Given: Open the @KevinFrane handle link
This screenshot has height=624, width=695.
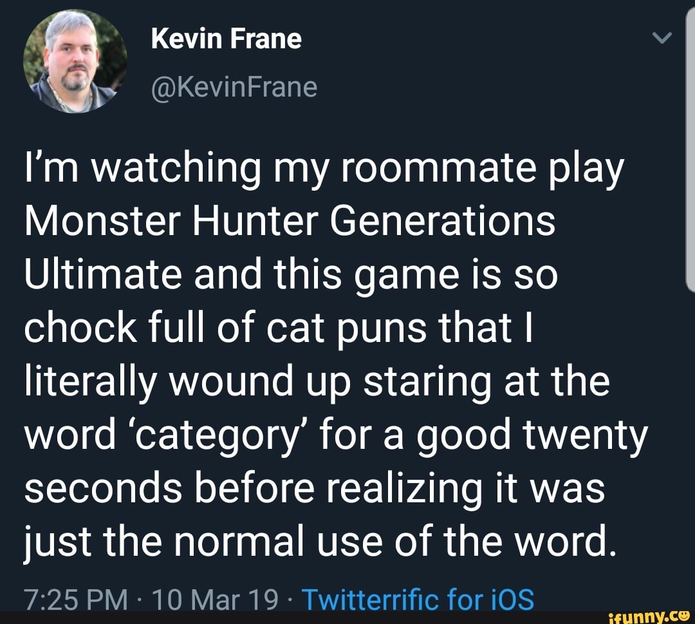Looking at the screenshot, I should pos(234,86).
